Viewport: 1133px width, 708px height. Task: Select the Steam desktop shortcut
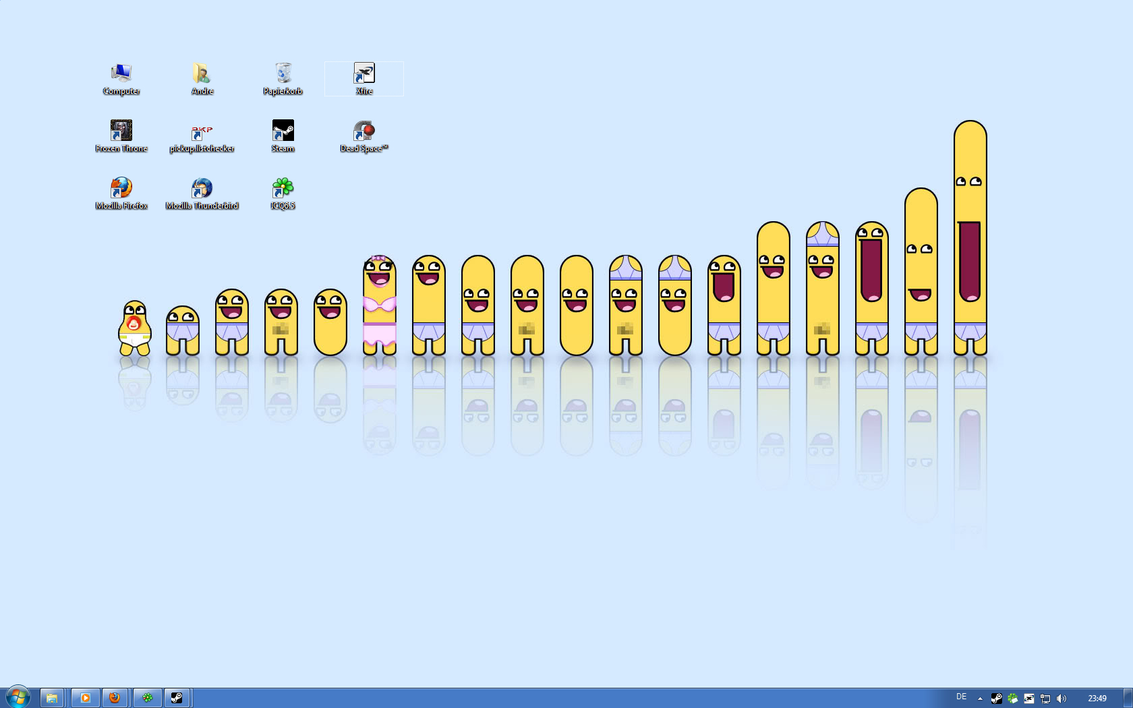tap(283, 137)
